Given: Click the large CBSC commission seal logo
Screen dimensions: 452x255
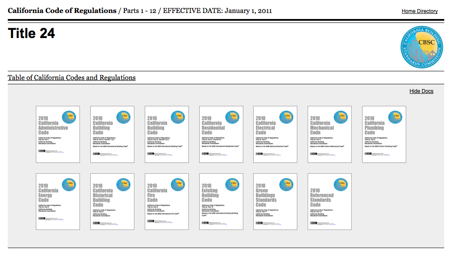Looking at the screenshot, I should [422, 47].
